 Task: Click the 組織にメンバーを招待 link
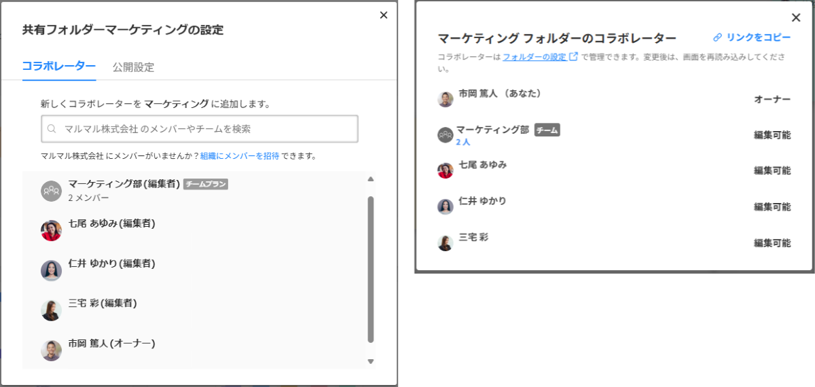point(240,156)
